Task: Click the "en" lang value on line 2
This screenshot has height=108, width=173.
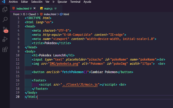Action: 48,22
